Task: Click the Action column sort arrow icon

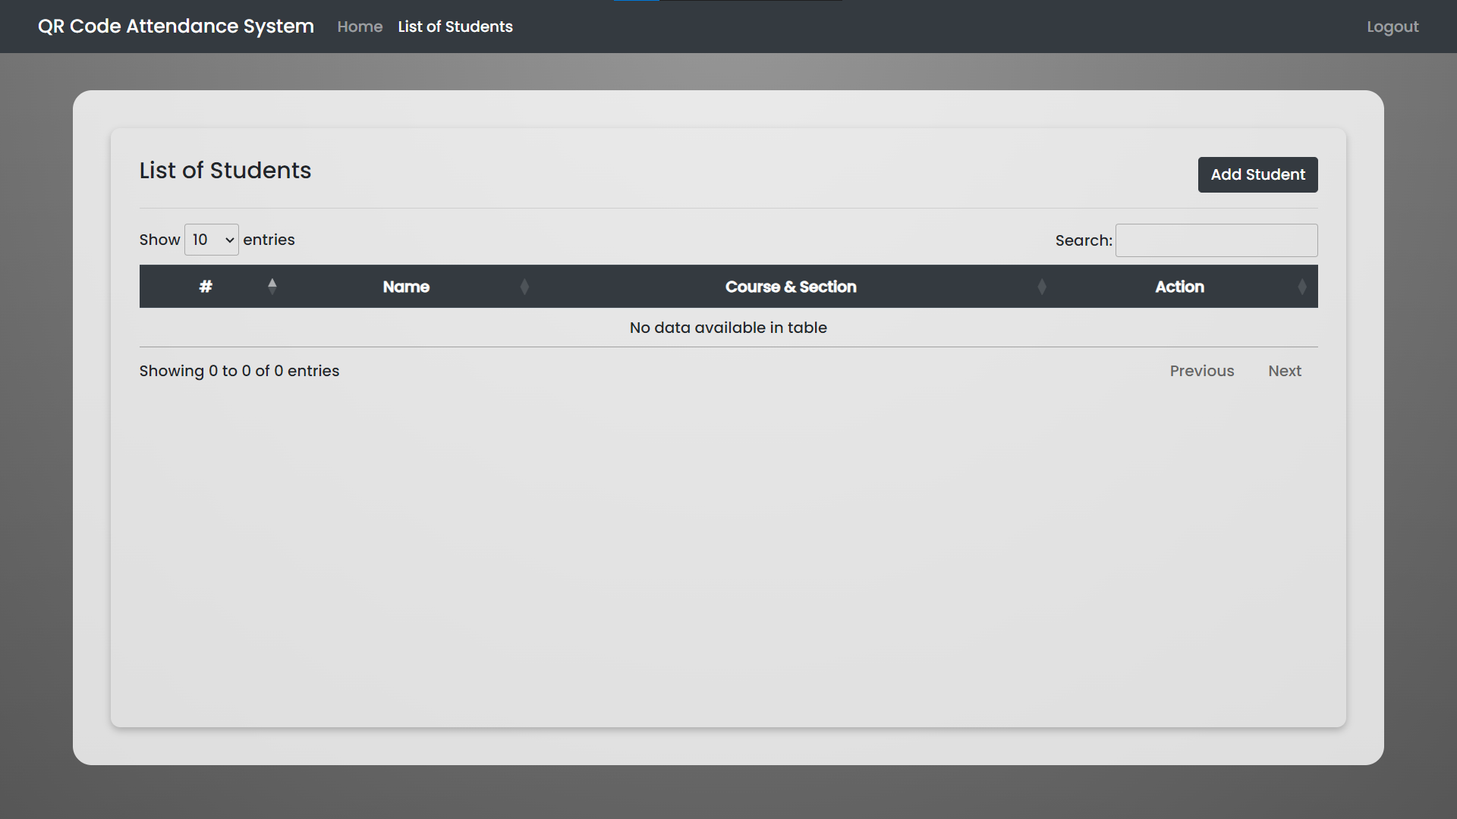Action: [1302, 287]
